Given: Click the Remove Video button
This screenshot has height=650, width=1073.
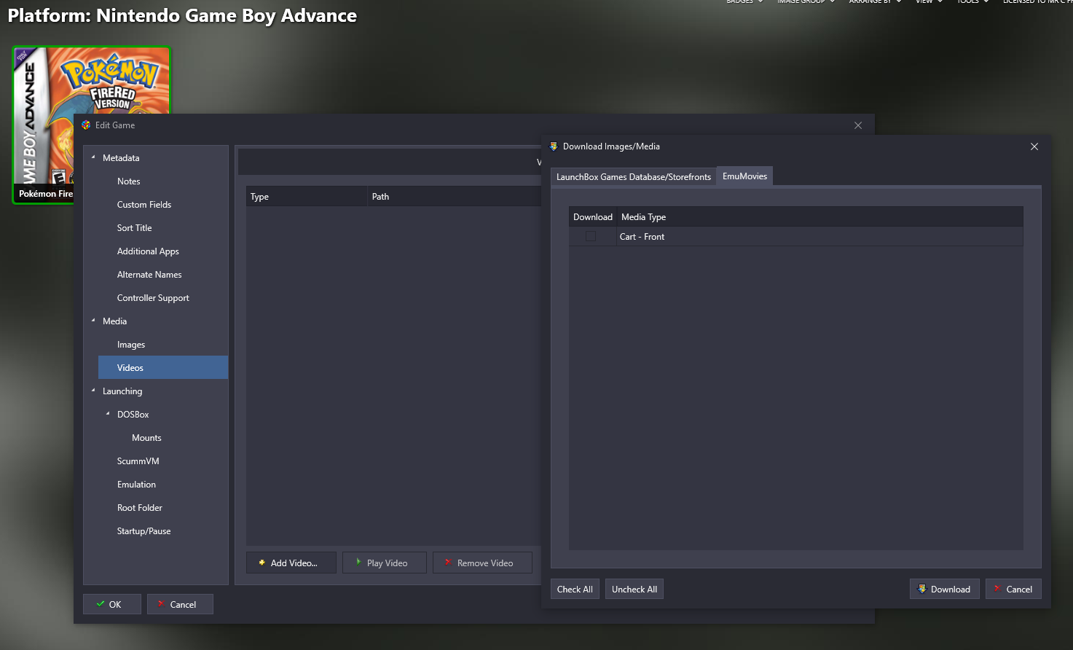Looking at the screenshot, I should 482,563.
